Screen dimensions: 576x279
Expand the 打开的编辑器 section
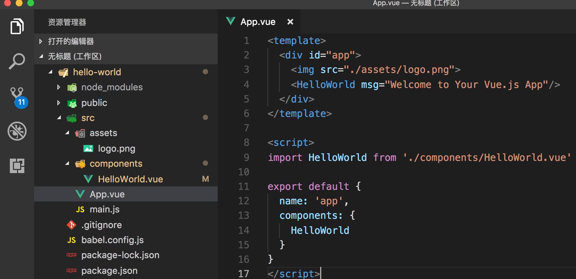pyautogui.click(x=41, y=41)
